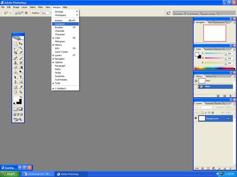Image resolution: width=237 pixels, height=177 pixels.
Task: Select the Brush tool
Action: pos(21,58)
